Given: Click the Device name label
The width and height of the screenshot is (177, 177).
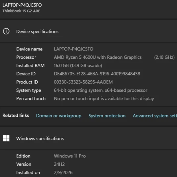Looking at the screenshot, I should pos(29,49).
